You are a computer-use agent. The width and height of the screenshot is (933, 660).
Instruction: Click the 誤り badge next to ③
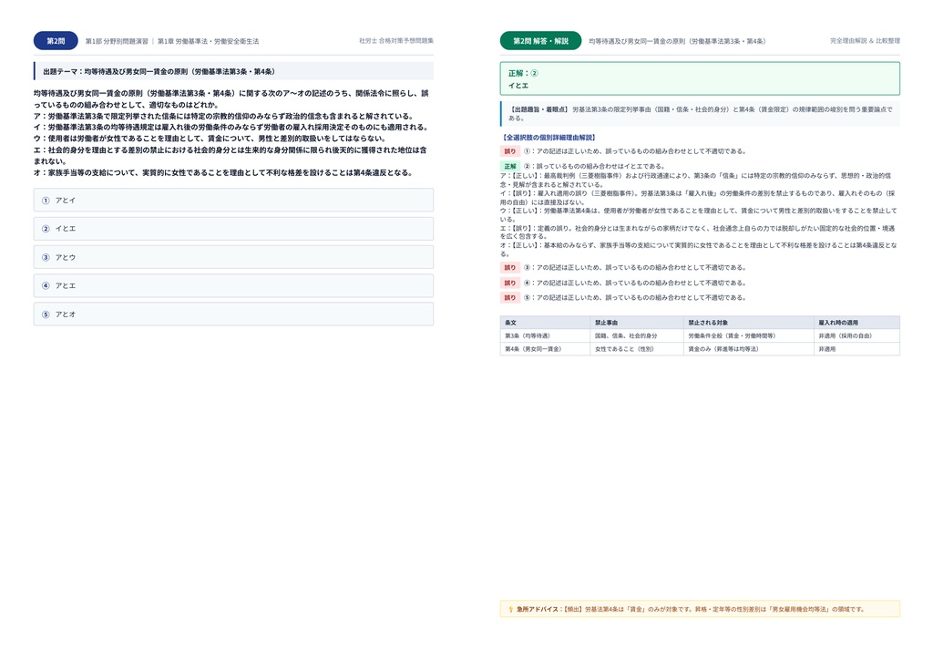tap(510, 268)
